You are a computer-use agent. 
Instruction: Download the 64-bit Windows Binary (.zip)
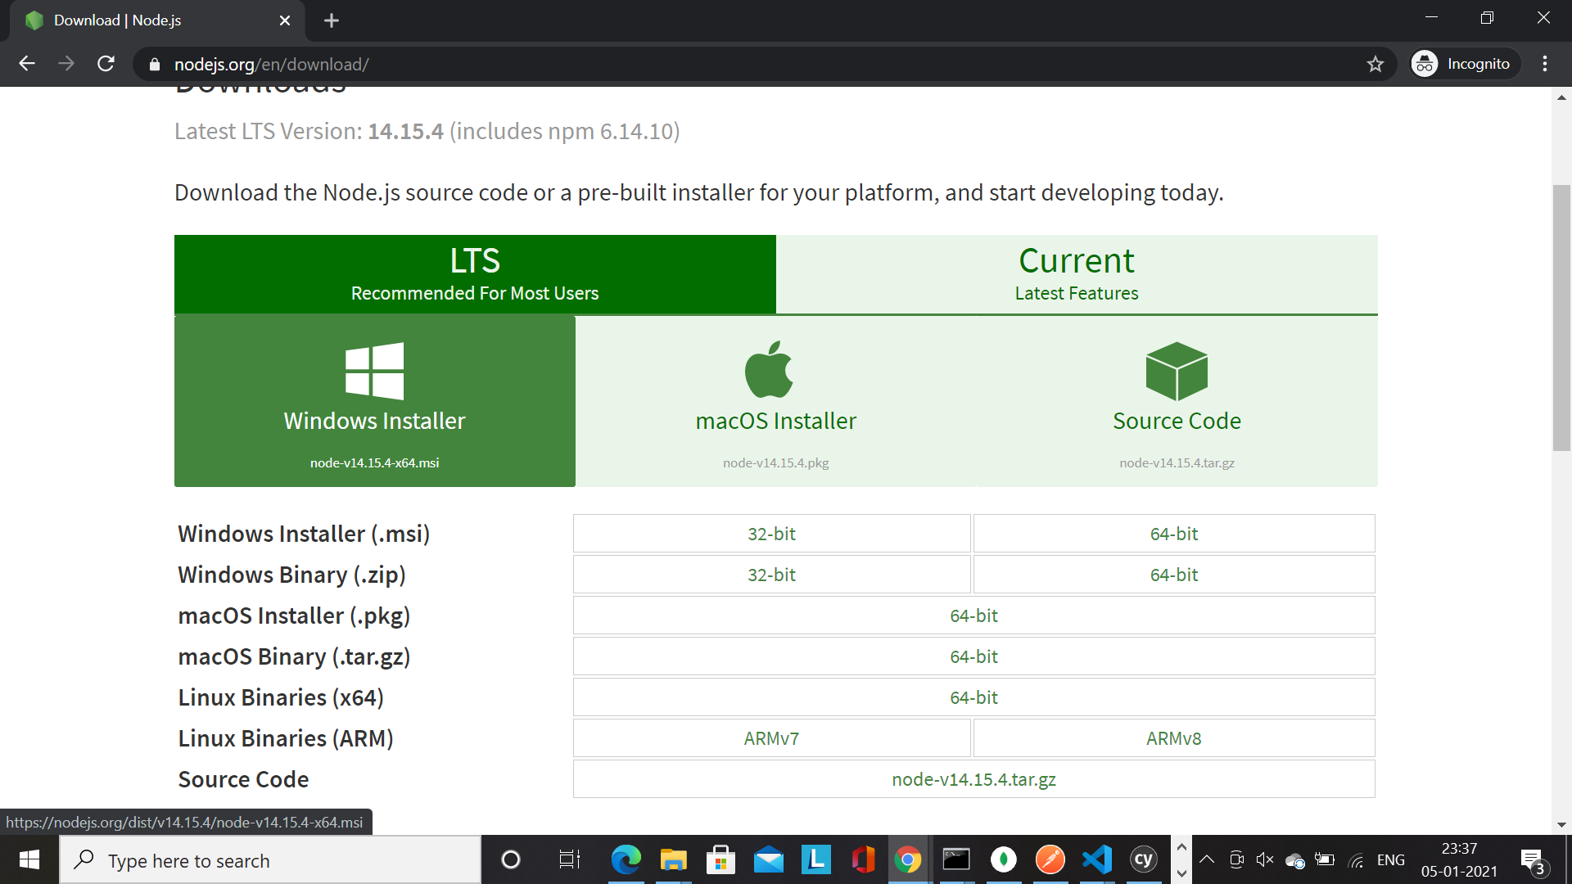pos(1173,575)
